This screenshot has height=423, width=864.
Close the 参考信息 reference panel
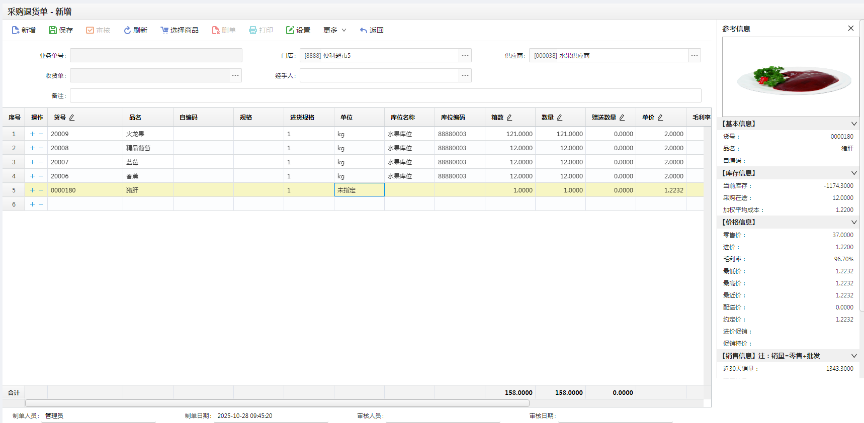click(851, 28)
